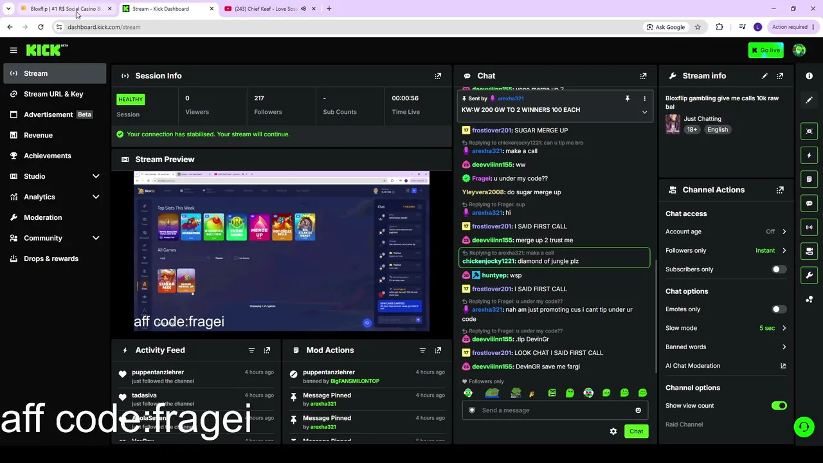Toggle the broadcast signal panel in right sidebar

(809, 227)
